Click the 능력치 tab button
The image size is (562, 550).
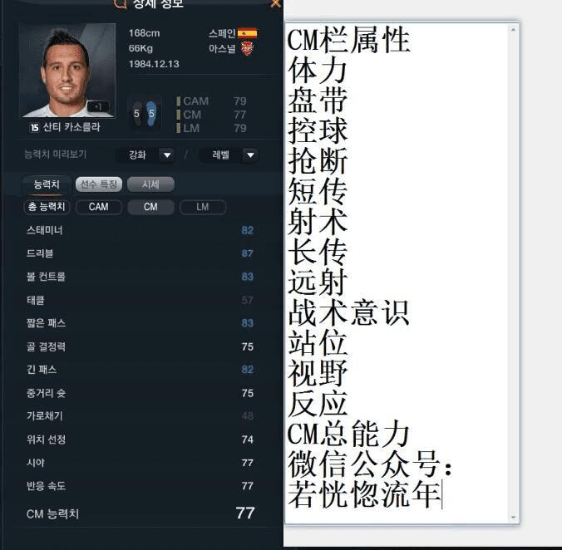click(47, 184)
